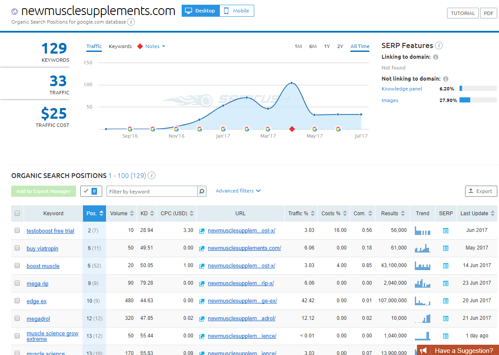View SERP snapshot icon for buy viatropin

[x=446, y=248]
